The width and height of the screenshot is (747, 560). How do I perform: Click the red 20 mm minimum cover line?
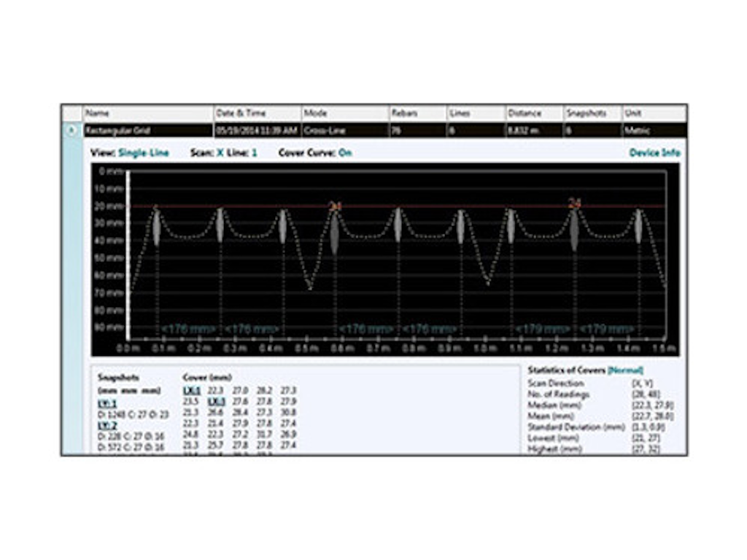(x=438, y=206)
